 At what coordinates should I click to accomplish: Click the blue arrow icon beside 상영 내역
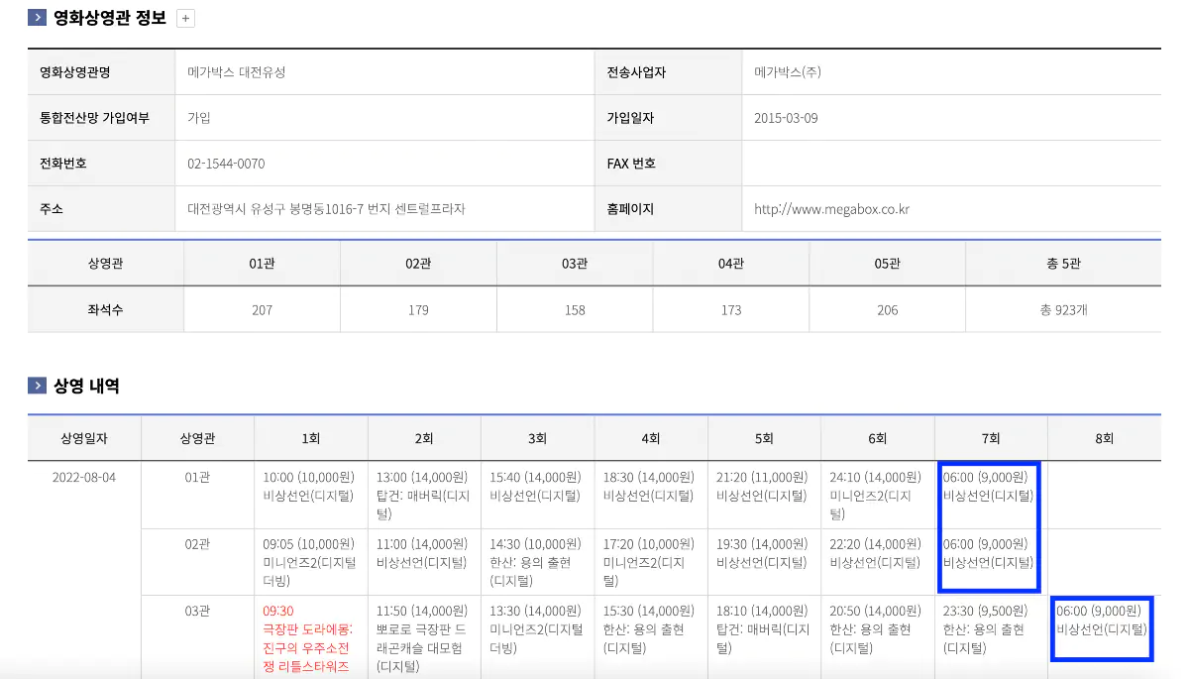36,387
